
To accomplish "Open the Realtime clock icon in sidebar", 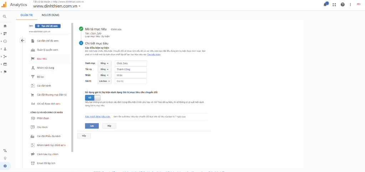I will 5,41.
